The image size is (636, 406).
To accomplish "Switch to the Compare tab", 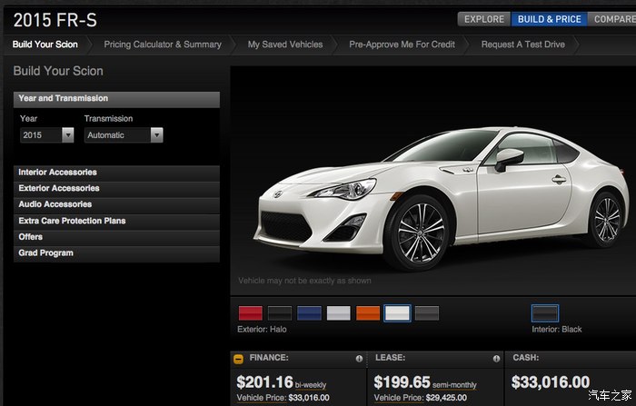I will click(614, 19).
